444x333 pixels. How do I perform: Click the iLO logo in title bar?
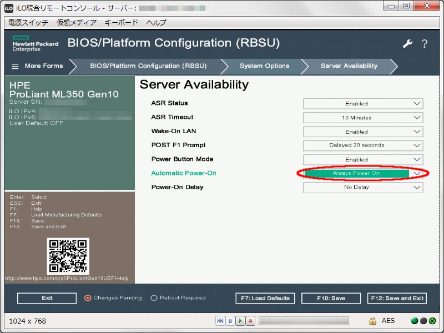tap(9, 8)
